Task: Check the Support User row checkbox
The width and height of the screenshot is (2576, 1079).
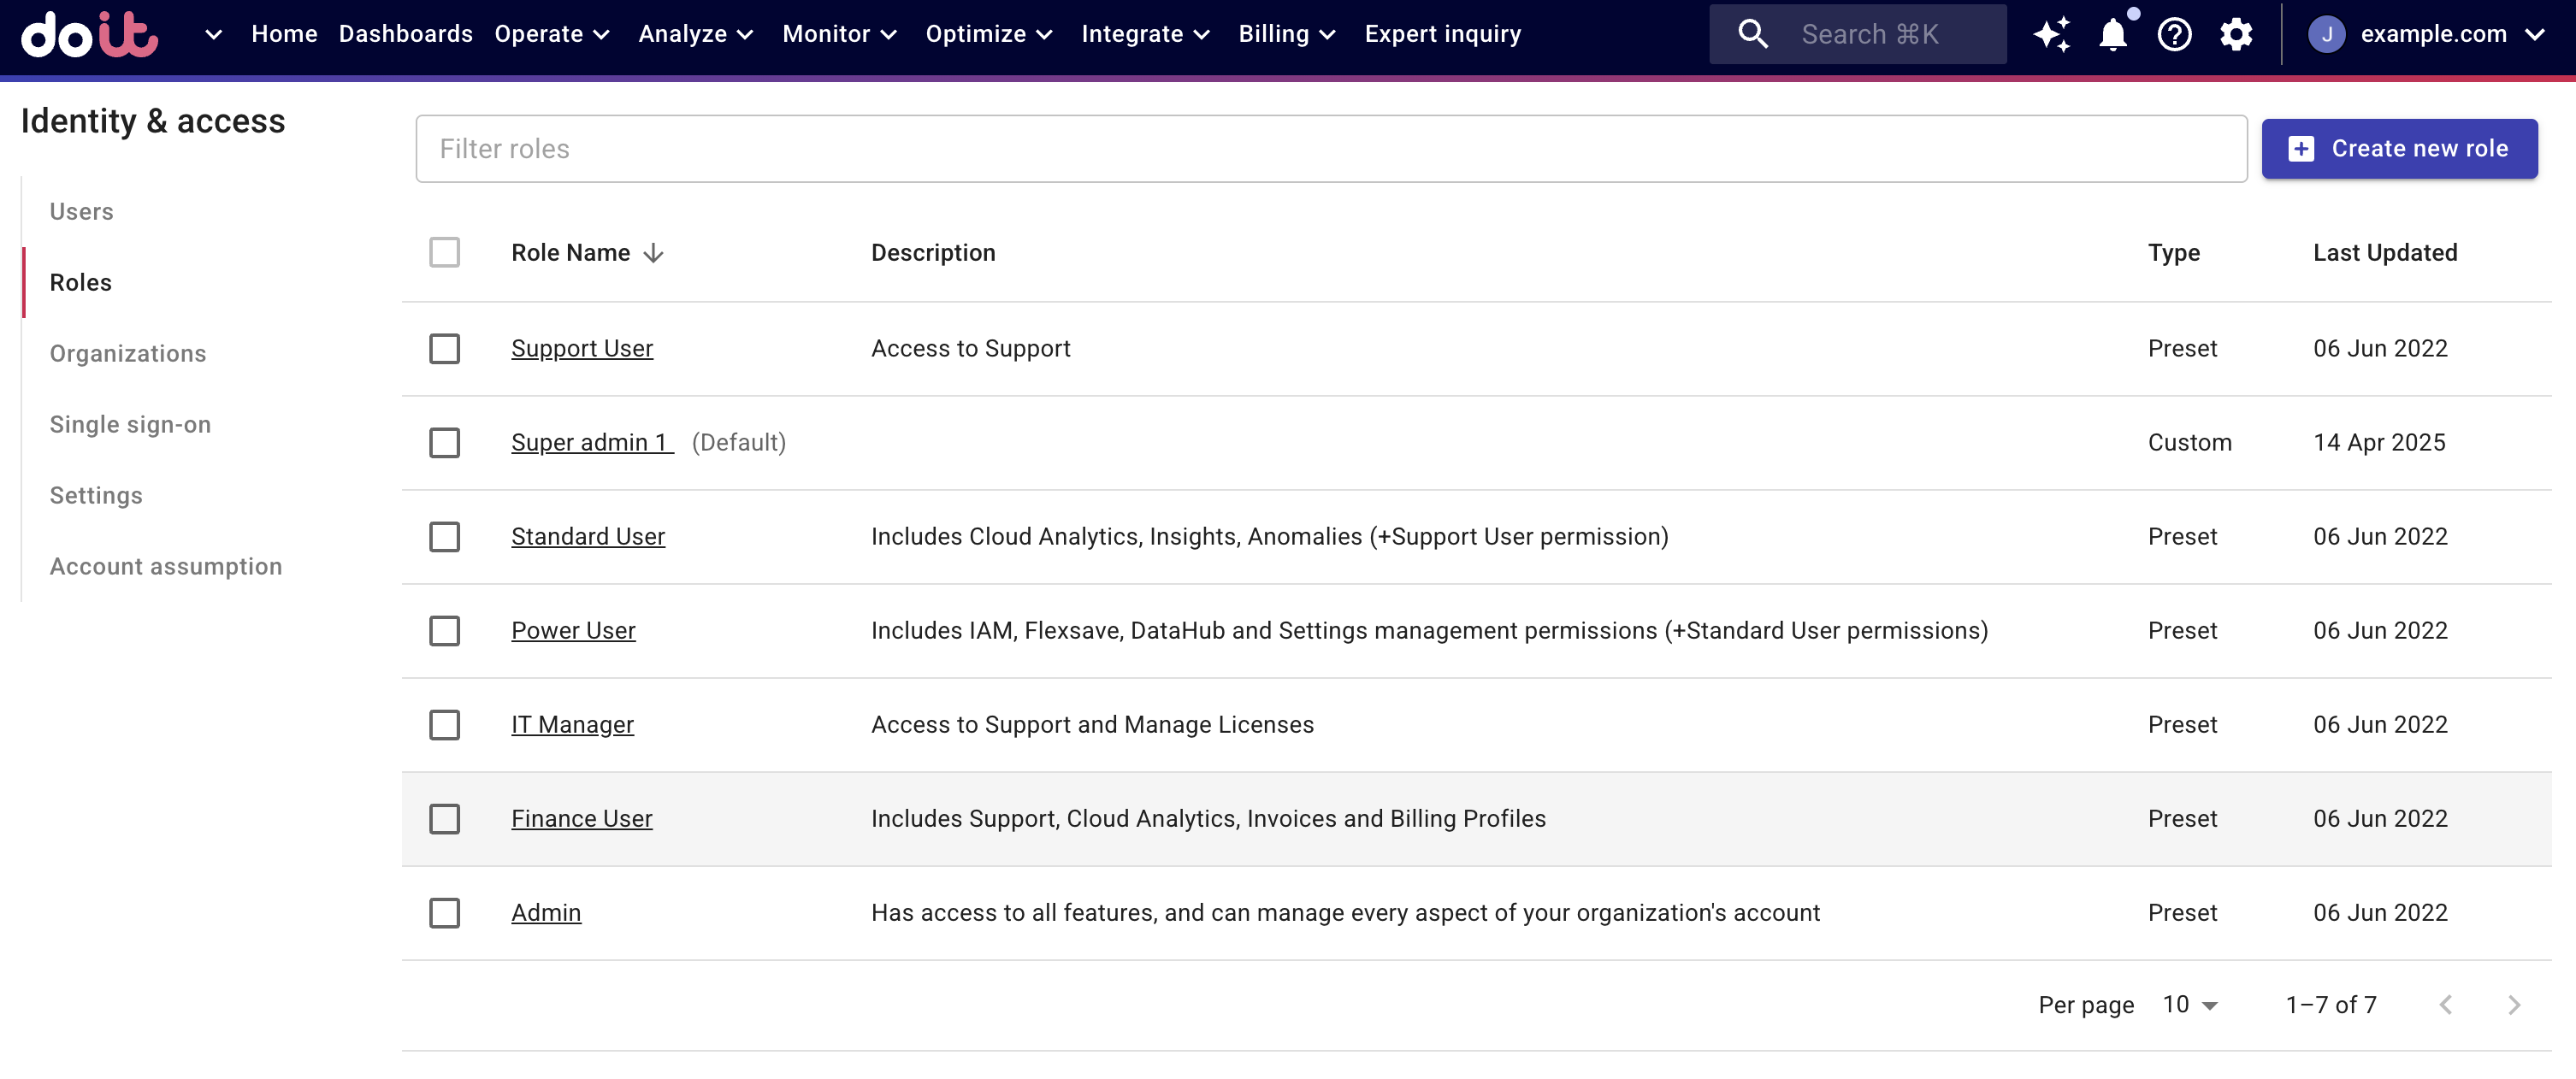Action: click(x=444, y=349)
